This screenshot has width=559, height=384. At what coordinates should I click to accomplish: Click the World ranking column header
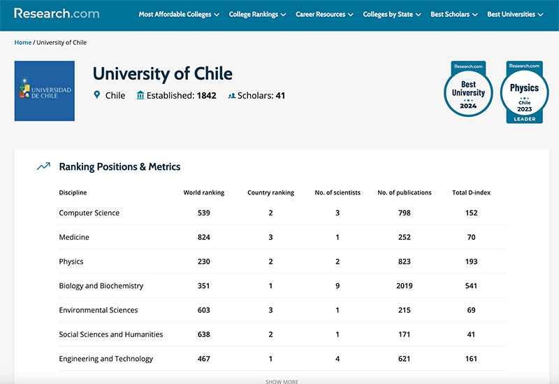(x=203, y=192)
